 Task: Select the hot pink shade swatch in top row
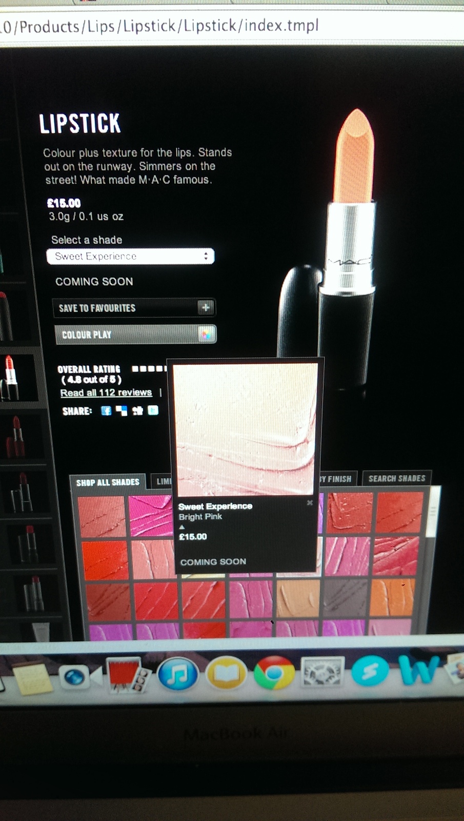pos(150,516)
